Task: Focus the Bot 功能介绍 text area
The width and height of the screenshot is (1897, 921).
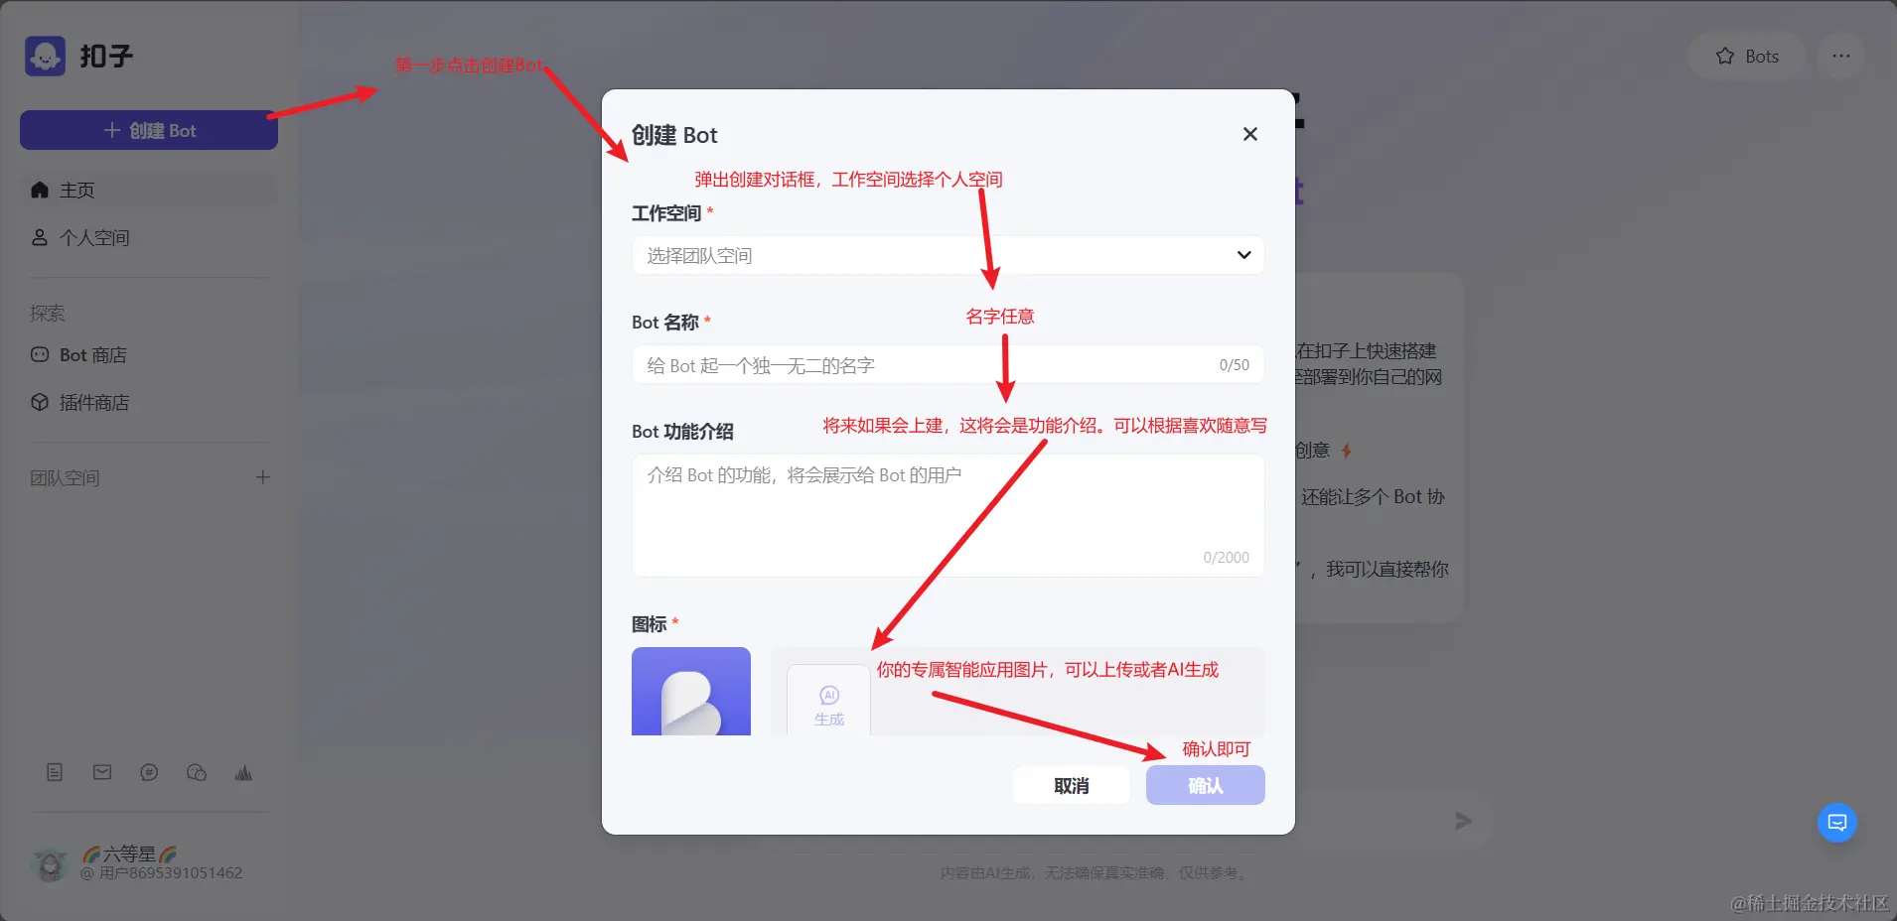Action: pyautogui.click(x=948, y=515)
